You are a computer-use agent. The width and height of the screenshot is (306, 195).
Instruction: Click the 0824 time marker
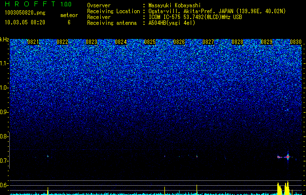[x=121, y=42]
